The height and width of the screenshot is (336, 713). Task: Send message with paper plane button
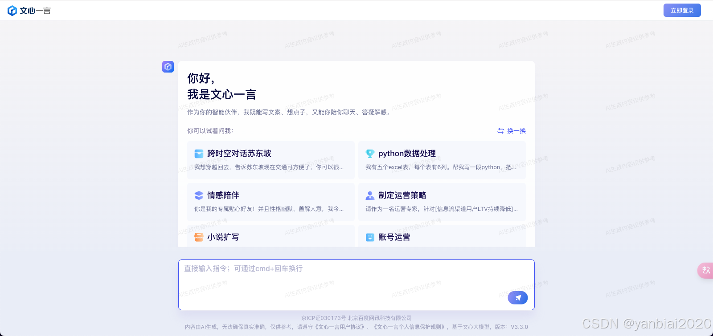click(x=518, y=298)
